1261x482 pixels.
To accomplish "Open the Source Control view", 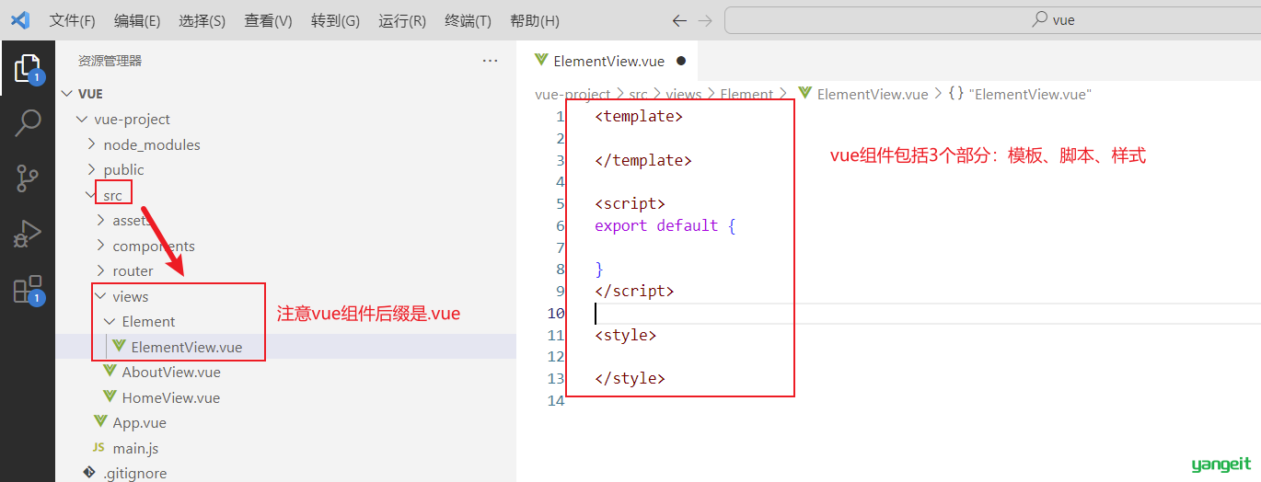I will point(28,178).
